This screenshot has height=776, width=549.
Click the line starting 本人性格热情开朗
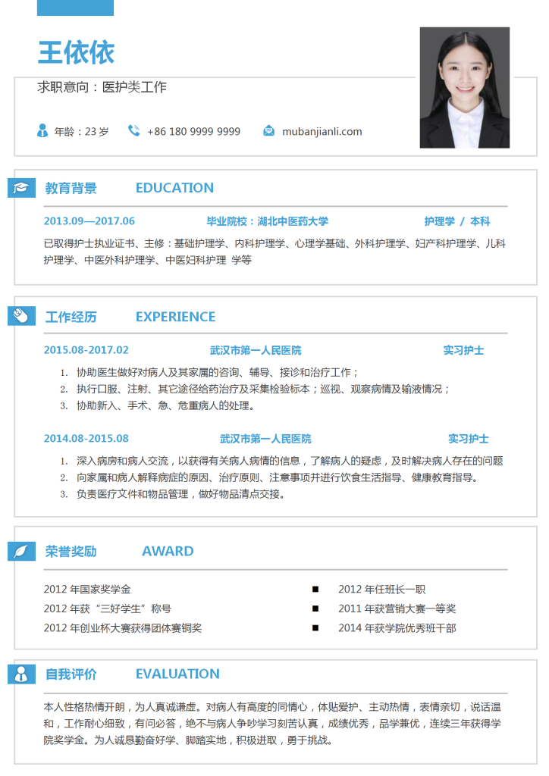coord(272,707)
